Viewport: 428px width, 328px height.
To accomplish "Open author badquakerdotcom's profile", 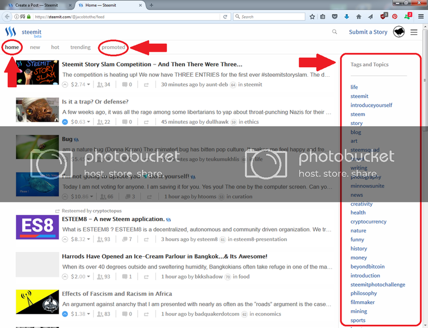I will tap(217, 314).
